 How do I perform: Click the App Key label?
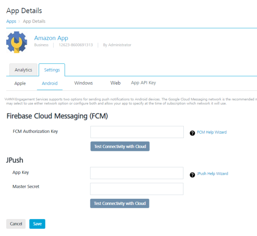click(20, 173)
